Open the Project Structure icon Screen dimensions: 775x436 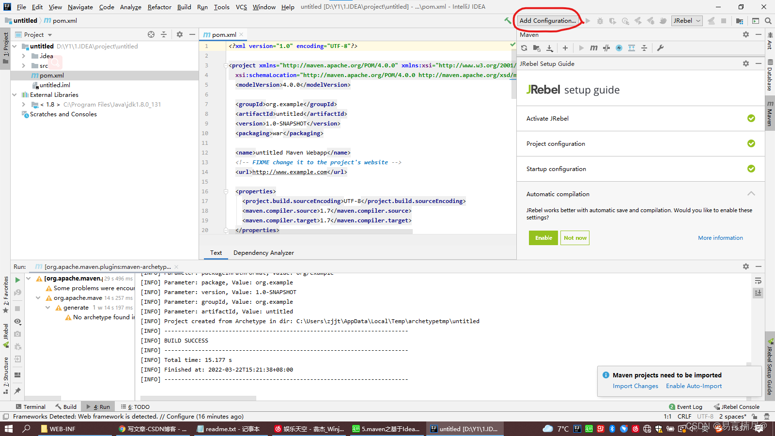coord(740,21)
